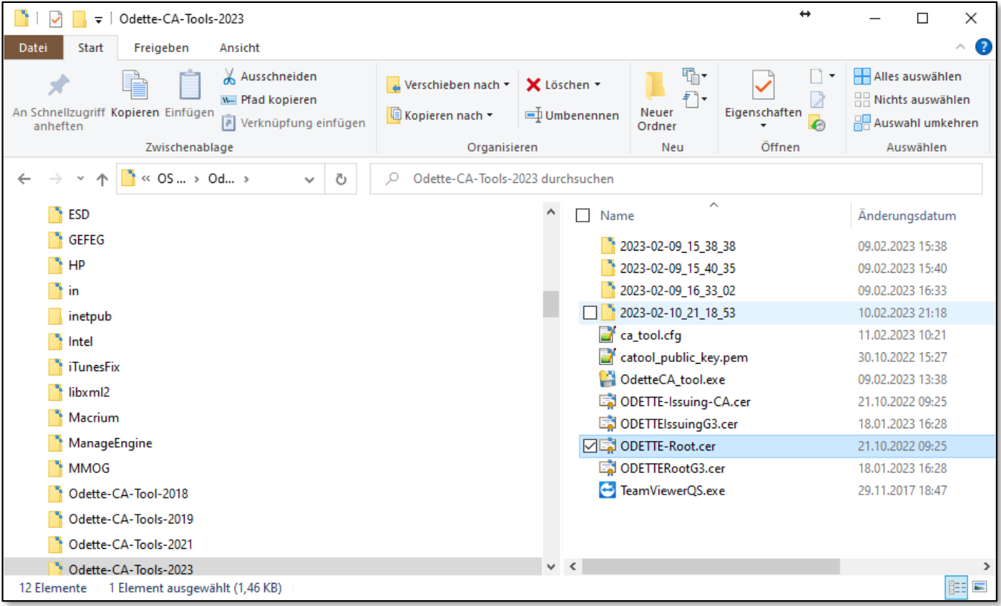Open the Kopieren nach dropdown
The height and width of the screenshot is (606, 1001).
click(441, 115)
